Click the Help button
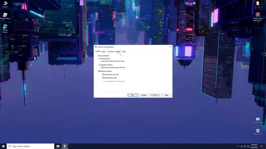The image size is (266, 149). (166, 95)
